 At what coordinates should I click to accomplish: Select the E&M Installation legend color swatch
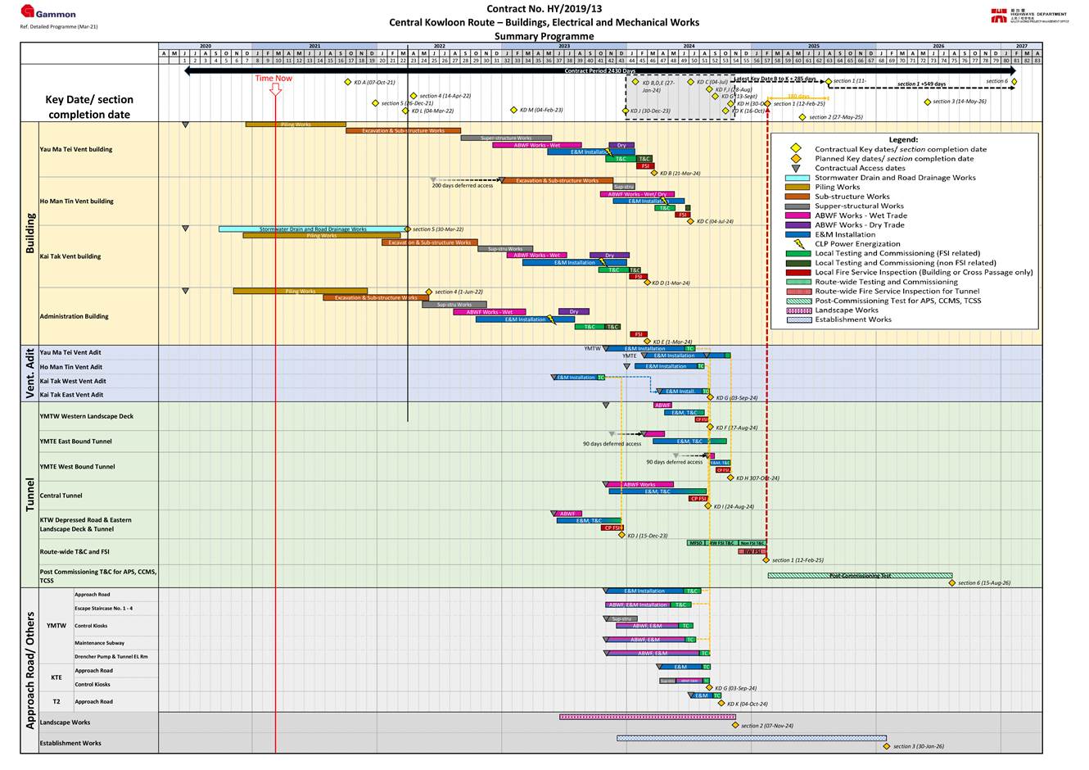[x=797, y=234]
